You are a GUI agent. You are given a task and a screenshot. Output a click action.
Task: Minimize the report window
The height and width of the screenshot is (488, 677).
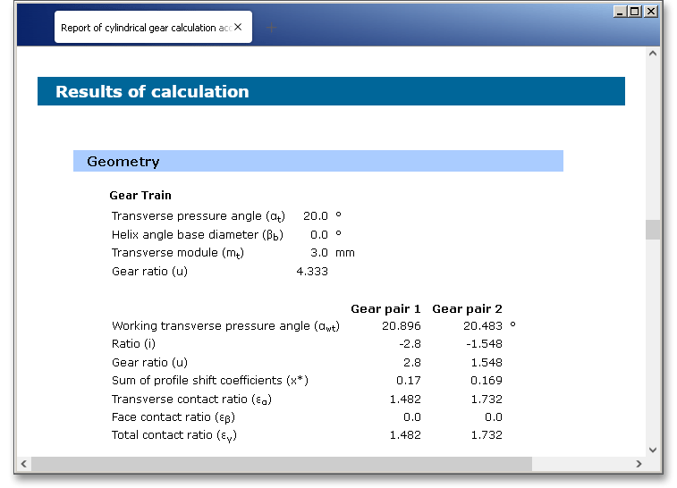point(620,12)
